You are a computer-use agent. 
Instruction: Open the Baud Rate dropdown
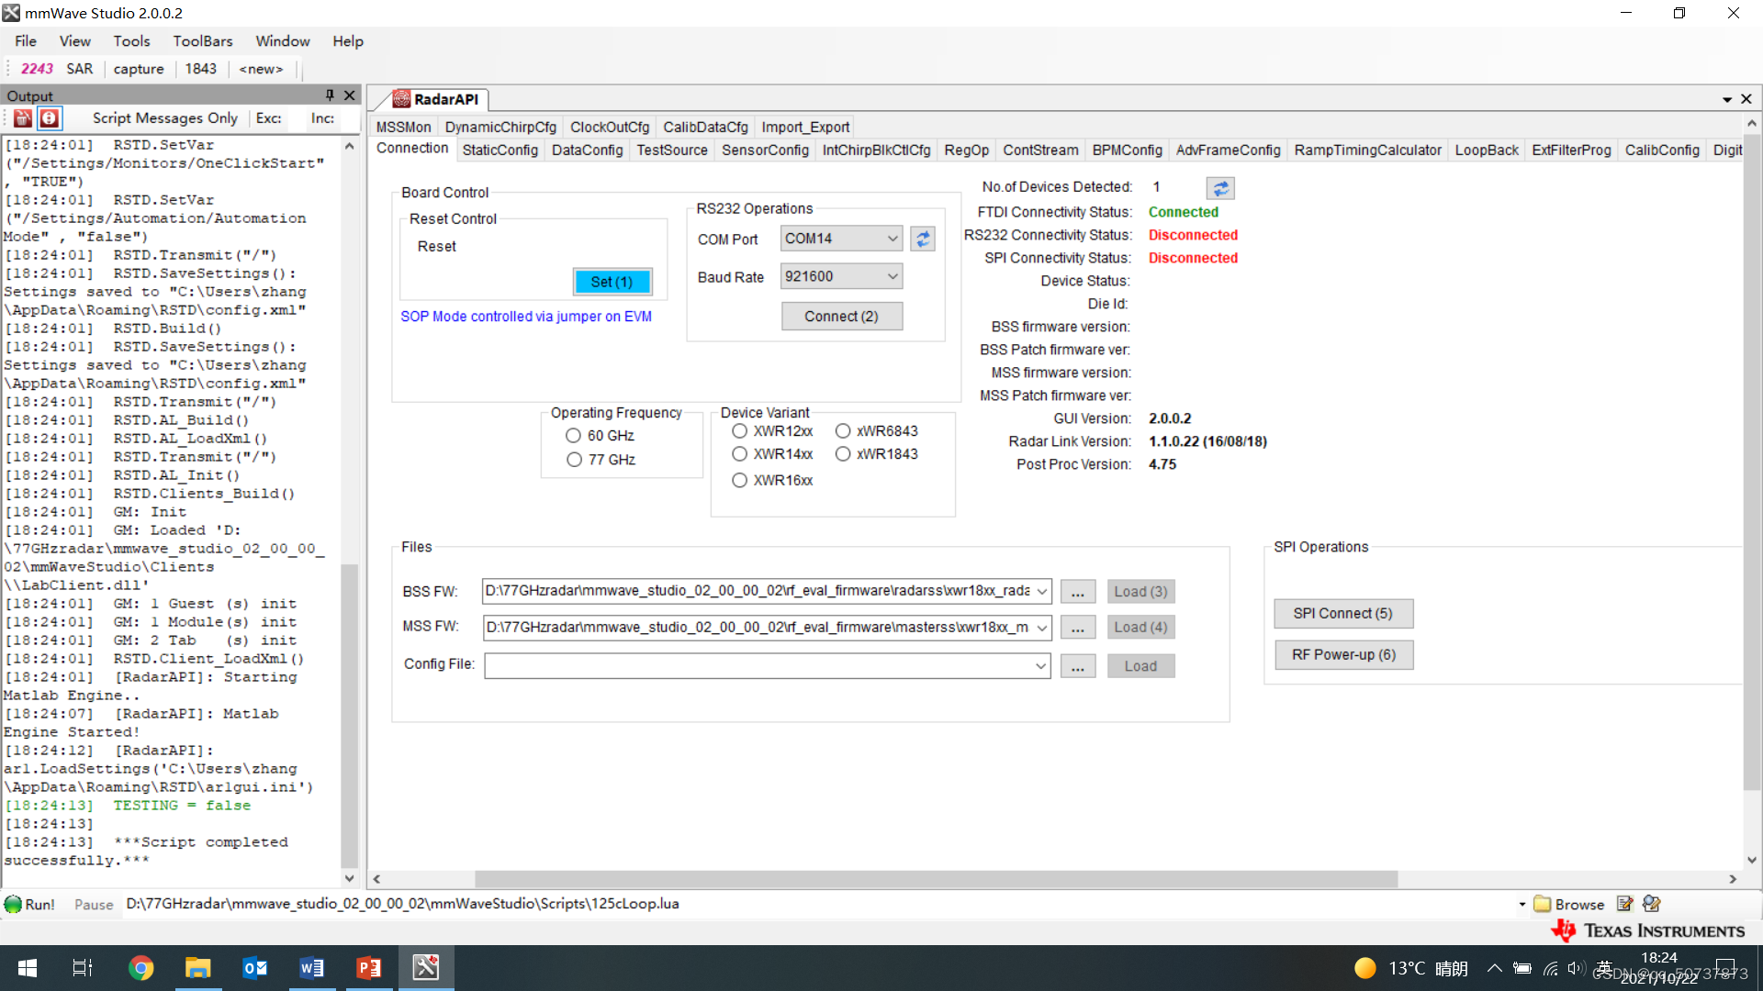coord(892,276)
